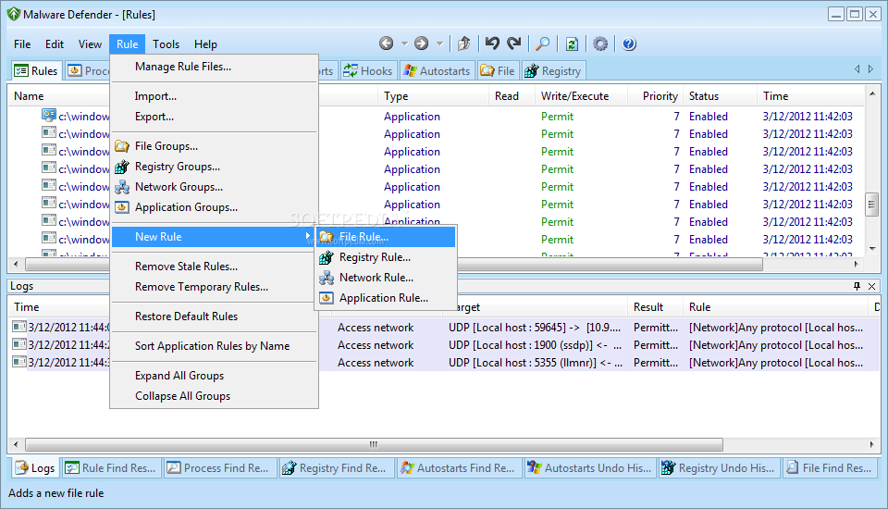Image resolution: width=888 pixels, height=509 pixels.
Task: Open the Help menu
Action: point(205,44)
